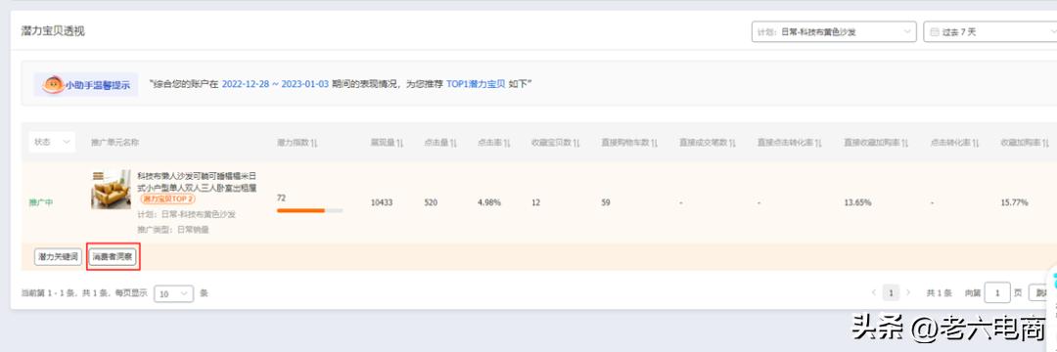Click the 12 收藏宝贝数 value
Viewport: 1057px width, 352px height.
[535, 202]
